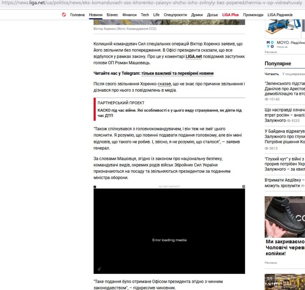
Task: Open the Головна menu item
Action: pos(77,15)
